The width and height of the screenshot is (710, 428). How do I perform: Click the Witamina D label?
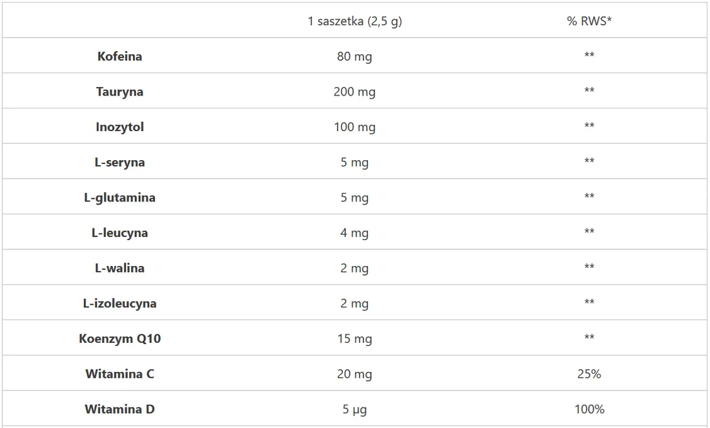[x=119, y=409]
